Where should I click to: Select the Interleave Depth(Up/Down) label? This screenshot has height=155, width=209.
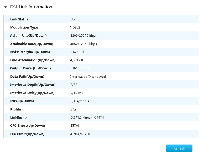(33, 85)
